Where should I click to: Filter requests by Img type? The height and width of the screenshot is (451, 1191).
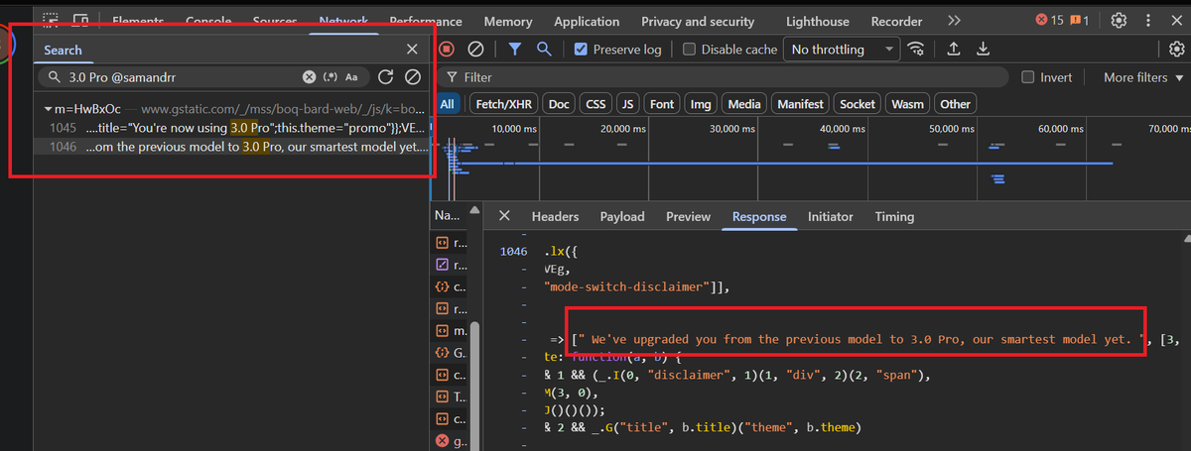[x=701, y=104]
